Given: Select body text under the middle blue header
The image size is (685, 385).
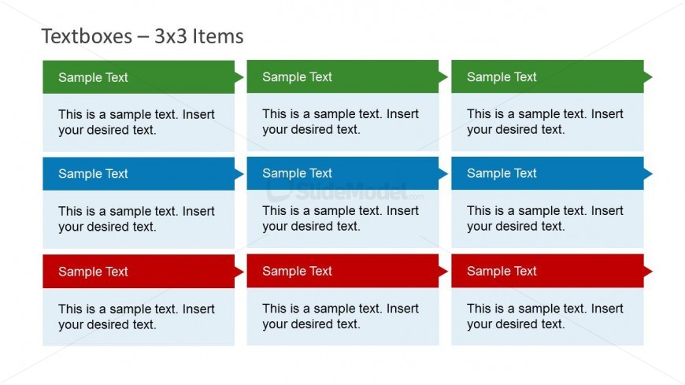Looking at the screenshot, I should [x=340, y=218].
